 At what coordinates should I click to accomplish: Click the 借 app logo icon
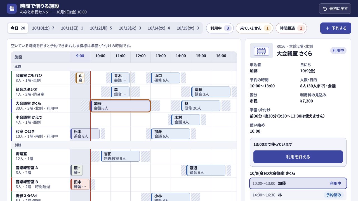pos(12,9)
